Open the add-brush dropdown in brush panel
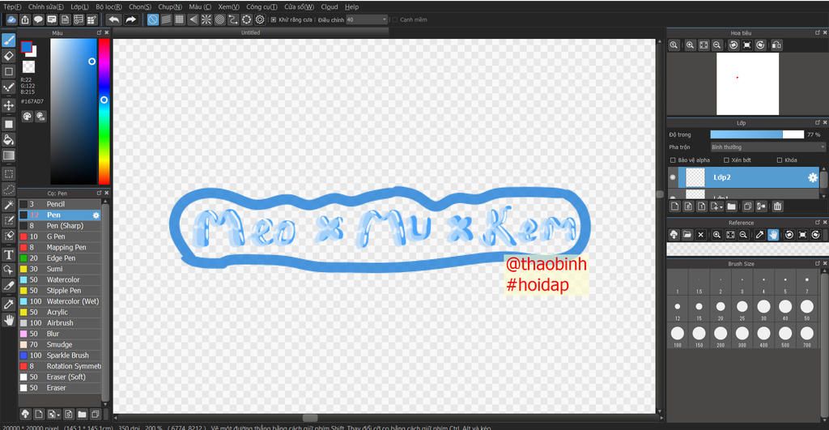Viewport: 829px width, 430px height. (x=54, y=414)
